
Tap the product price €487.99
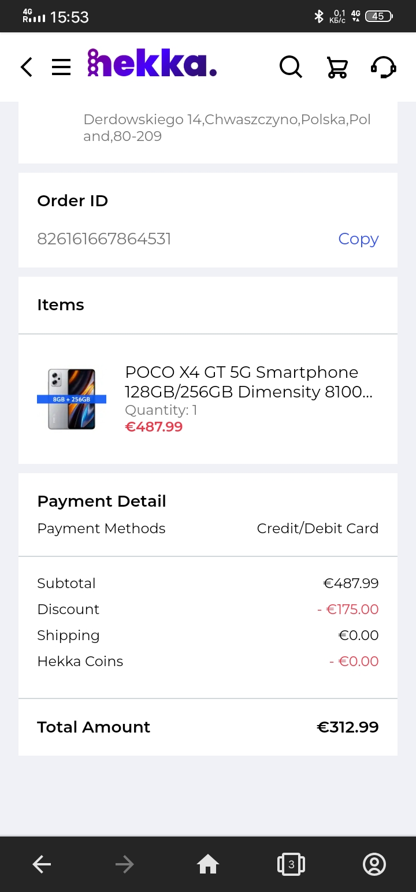click(x=154, y=427)
